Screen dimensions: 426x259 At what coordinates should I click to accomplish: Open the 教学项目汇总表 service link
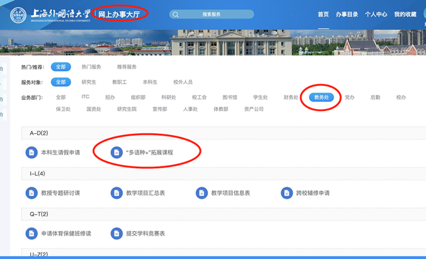(146, 193)
